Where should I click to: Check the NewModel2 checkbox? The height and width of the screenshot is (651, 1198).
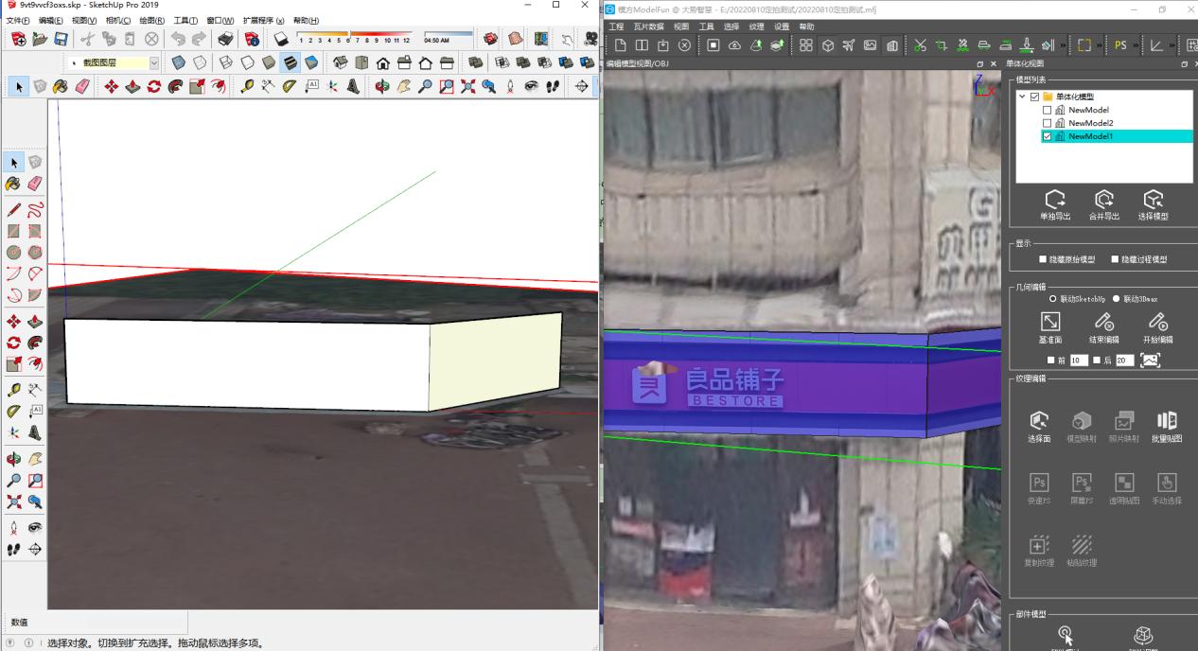coord(1047,123)
